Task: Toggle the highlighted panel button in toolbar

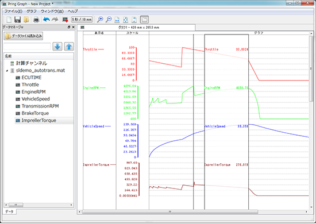Action: click(144, 20)
